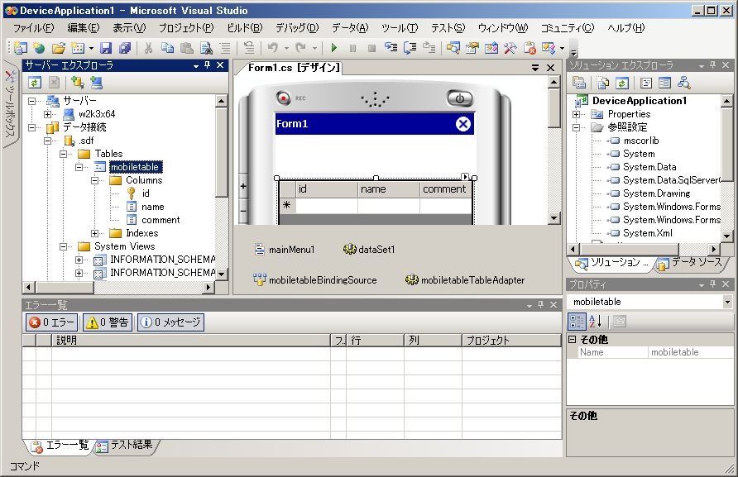The image size is (738, 477).
Task: Click the Connect to Server icon in Server Explorer
Action: click(97, 83)
